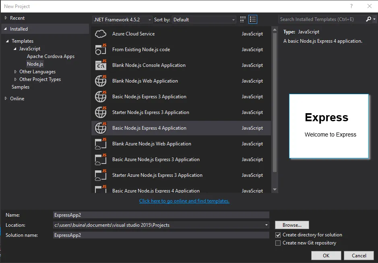Click the Basic Azure Node.js Express 3 icon
This screenshot has width=378, height=263.
tap(101, 159)
